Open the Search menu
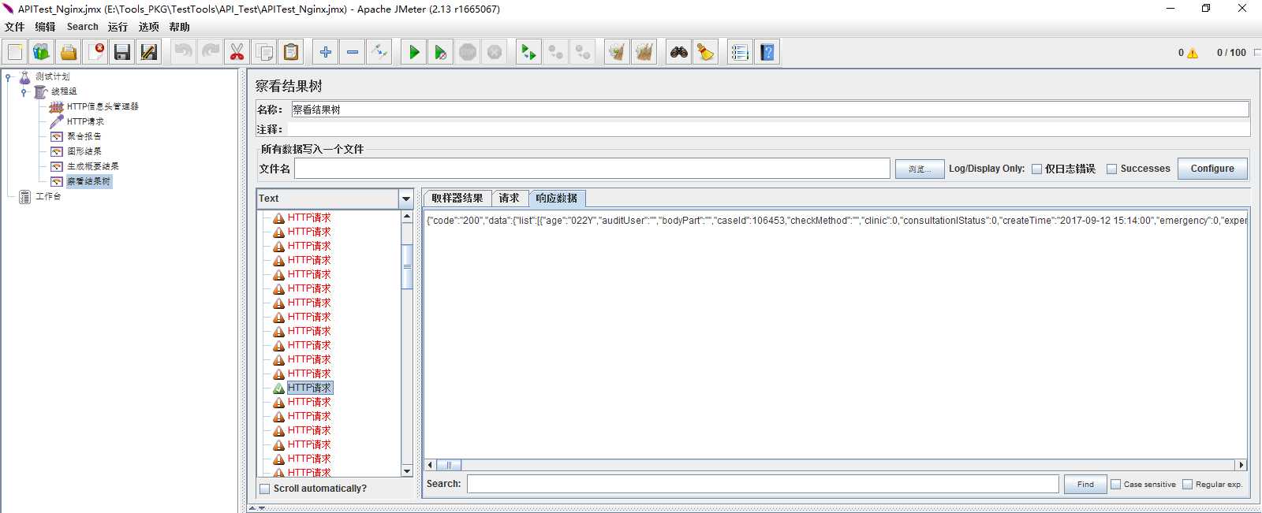This screenshot has height=513, width=1262. click(83, 27)
